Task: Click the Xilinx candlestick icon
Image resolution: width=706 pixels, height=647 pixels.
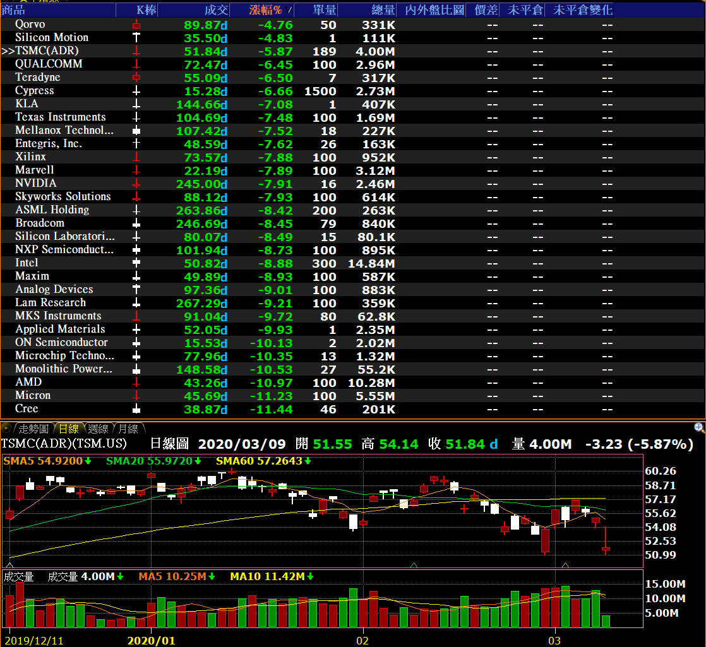Action: (x=136, y=157)
